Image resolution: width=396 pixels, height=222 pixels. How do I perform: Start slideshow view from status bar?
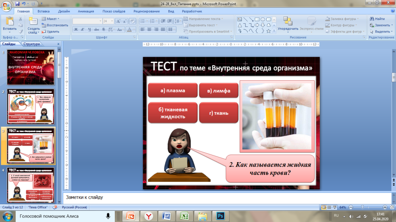coord(335,207)
